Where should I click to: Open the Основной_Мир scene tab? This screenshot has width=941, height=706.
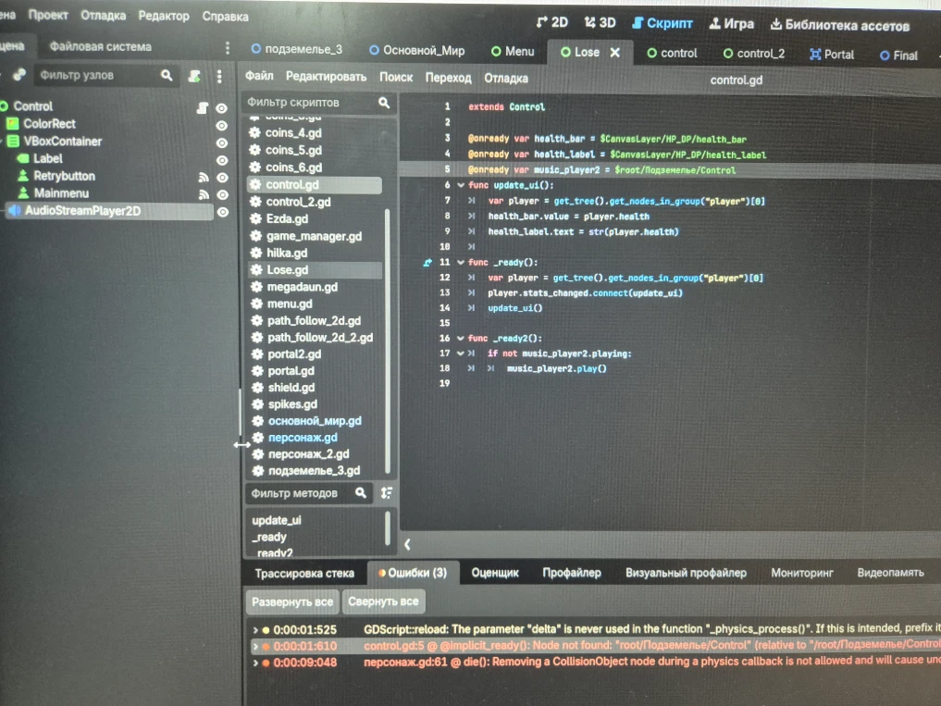click(x=417, y=50)
